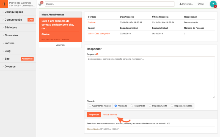Open the Gislaine contact link
220x137 pixels.
pos(92,22)
